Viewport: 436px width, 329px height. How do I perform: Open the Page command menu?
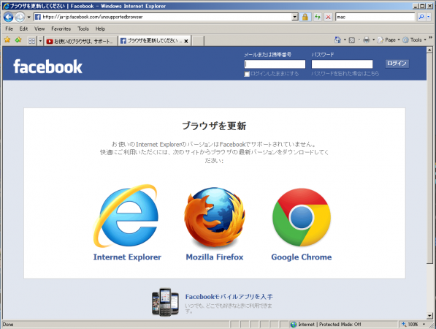[389, 40]
